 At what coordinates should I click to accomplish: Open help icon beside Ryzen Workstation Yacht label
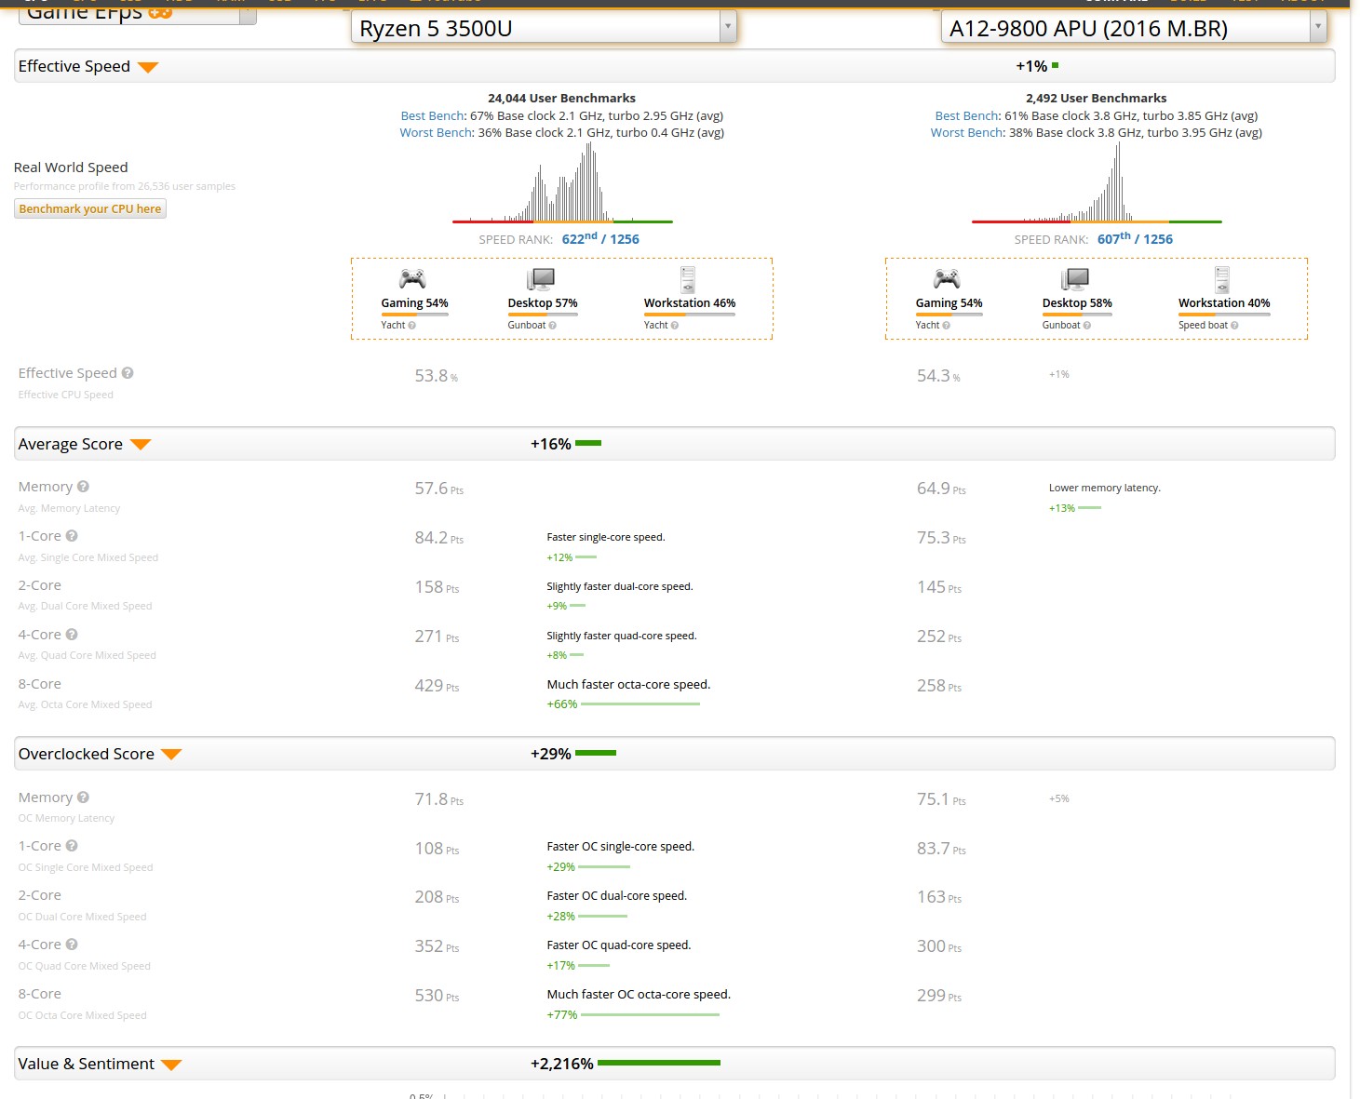[x=675, y=326]
